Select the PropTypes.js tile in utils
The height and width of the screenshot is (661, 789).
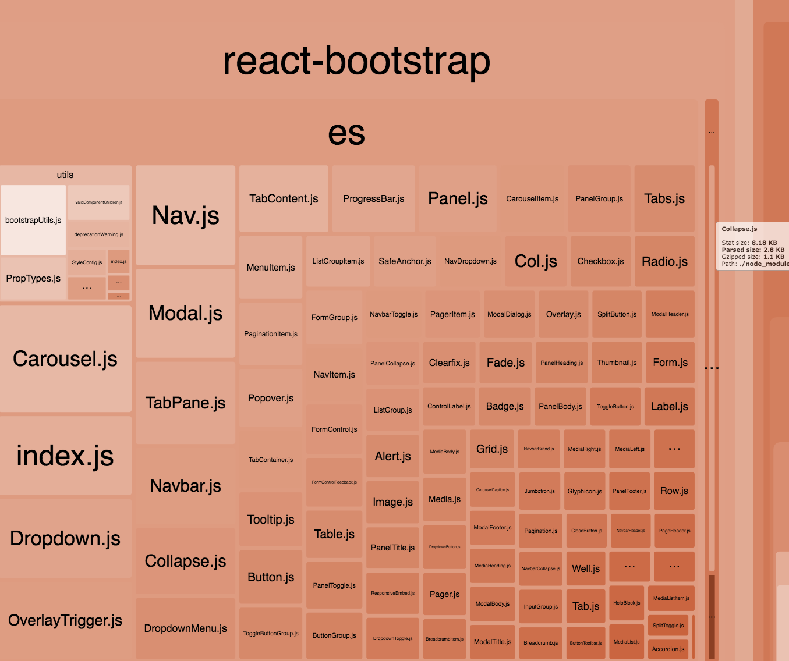pos(33,278)
